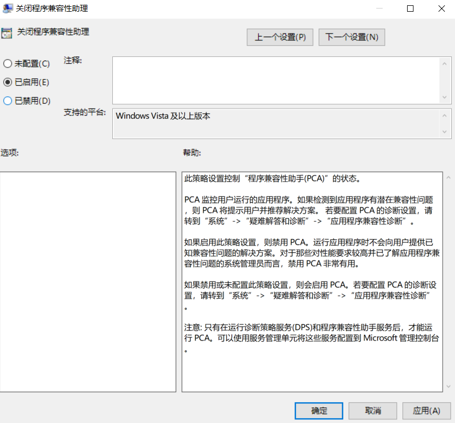Apply changes with the 应用(A) button
The image size is (455, 423).
[x=426, y=411]
